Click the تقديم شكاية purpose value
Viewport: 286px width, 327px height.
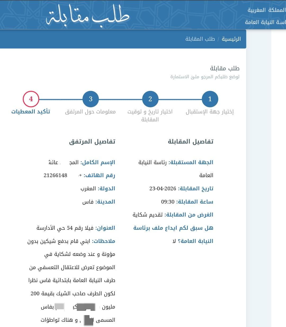coord(148,215)
